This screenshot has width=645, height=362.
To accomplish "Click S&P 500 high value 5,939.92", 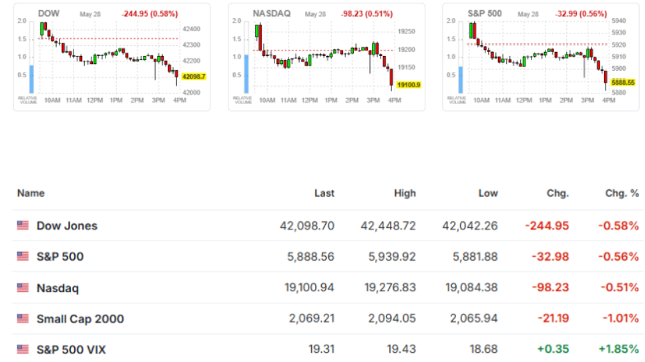I will point(392,257).
